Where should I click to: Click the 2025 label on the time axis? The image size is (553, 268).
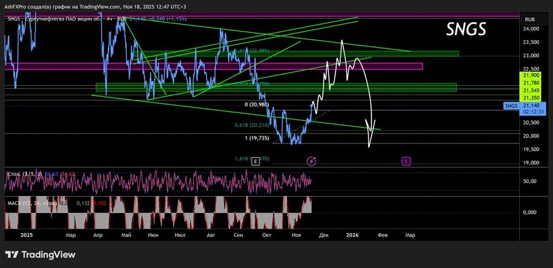click(x=27, y=235)
